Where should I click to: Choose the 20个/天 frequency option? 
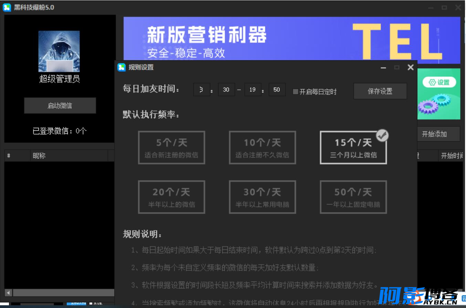(x=171, y=197)
